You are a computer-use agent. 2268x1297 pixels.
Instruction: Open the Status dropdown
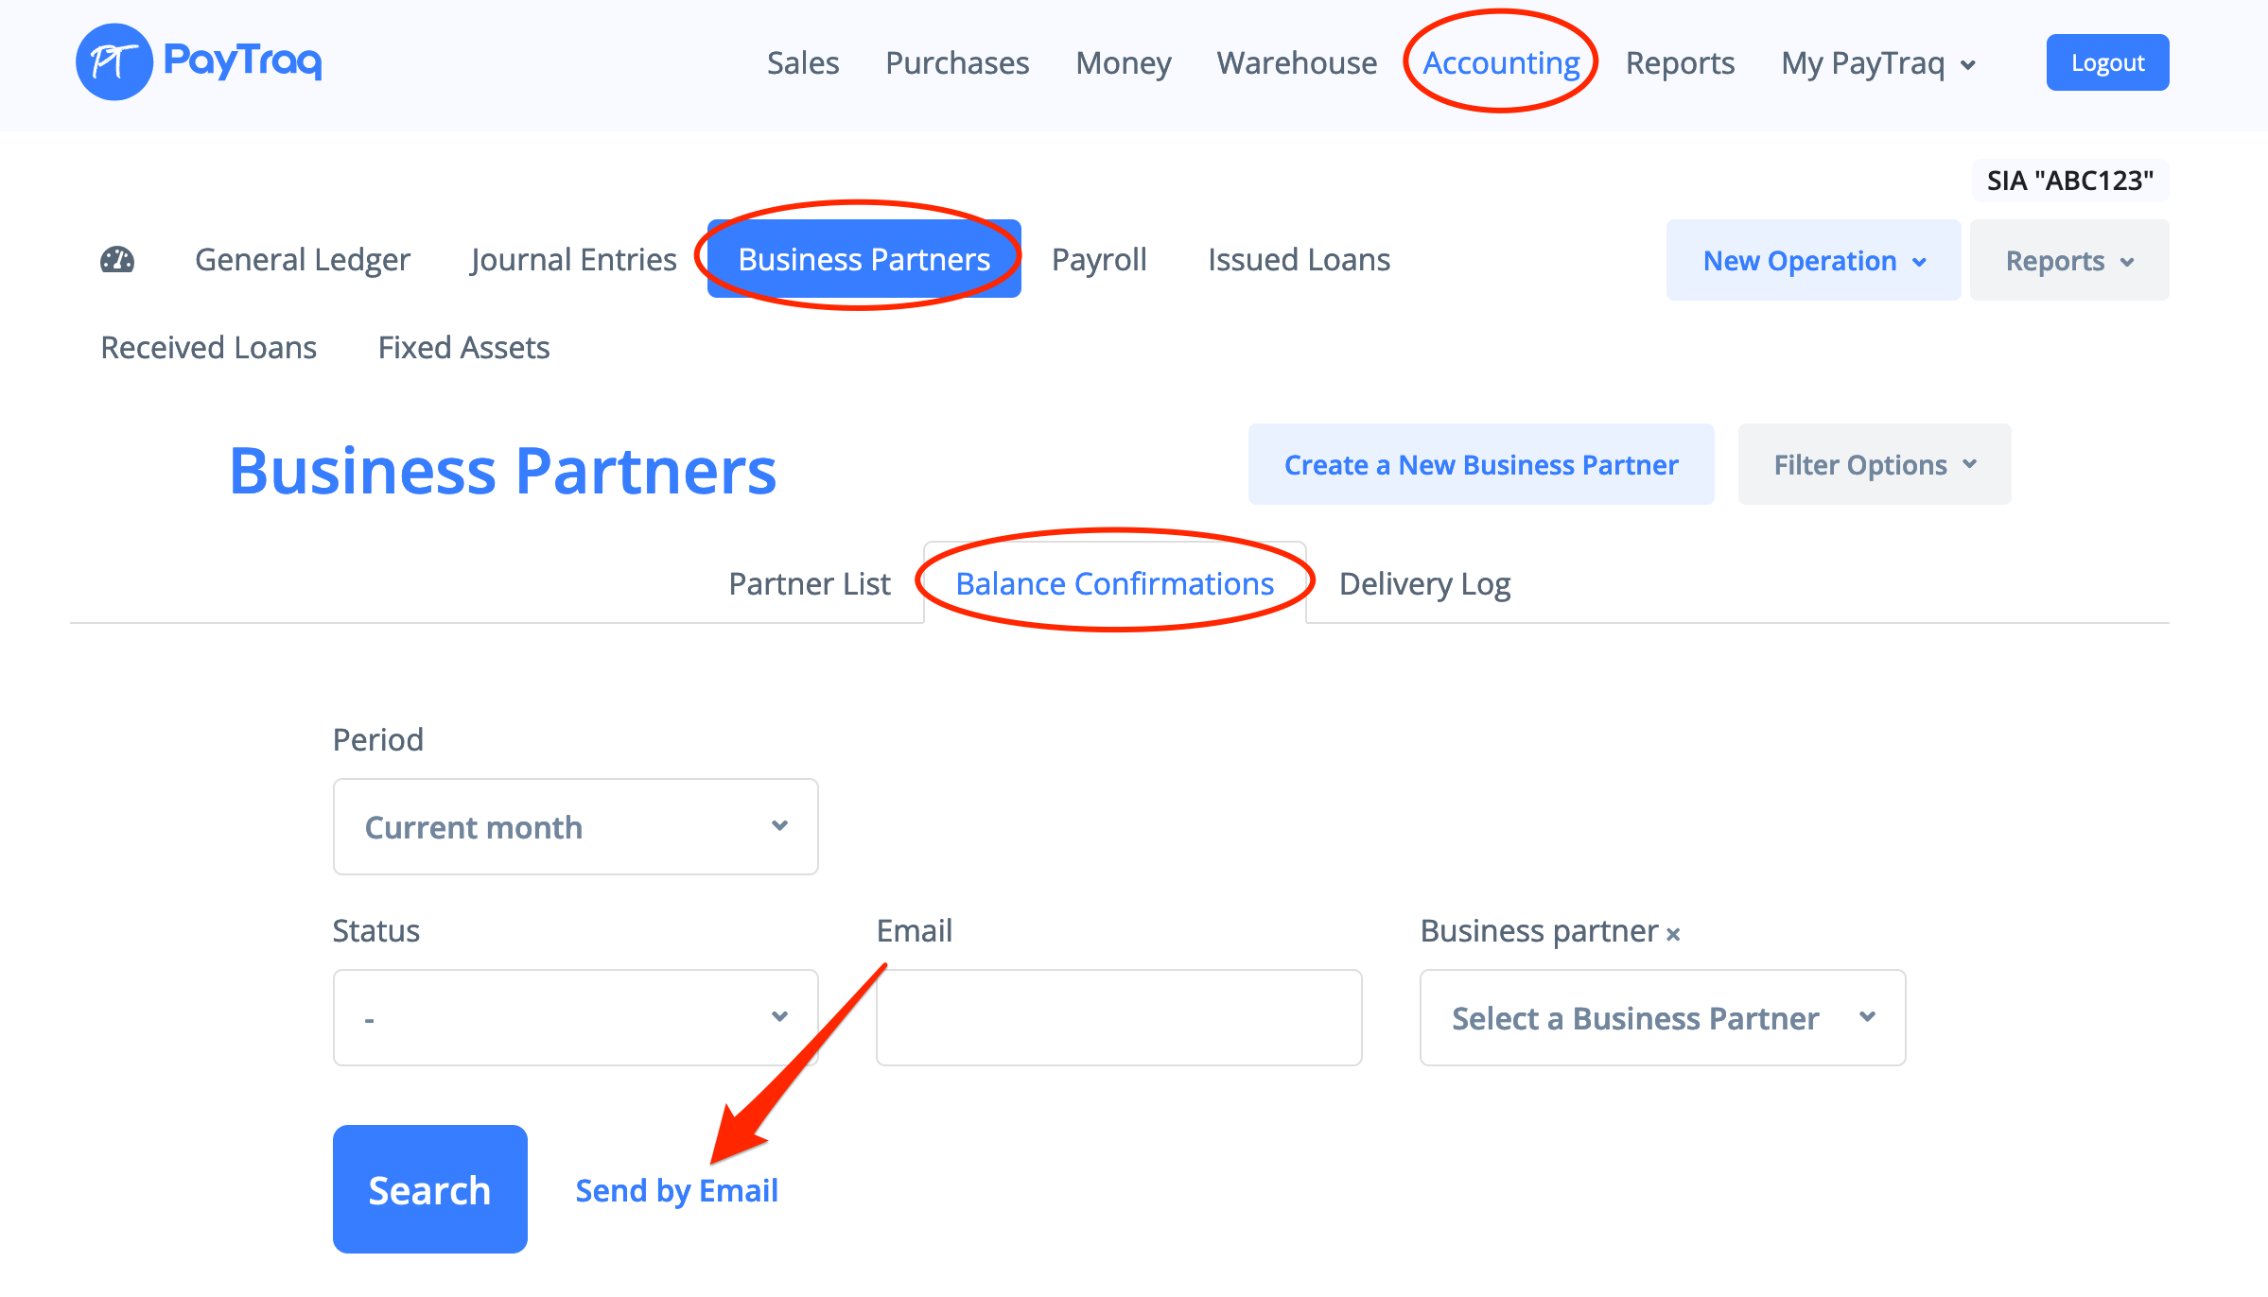click(x=575, y=1018)
